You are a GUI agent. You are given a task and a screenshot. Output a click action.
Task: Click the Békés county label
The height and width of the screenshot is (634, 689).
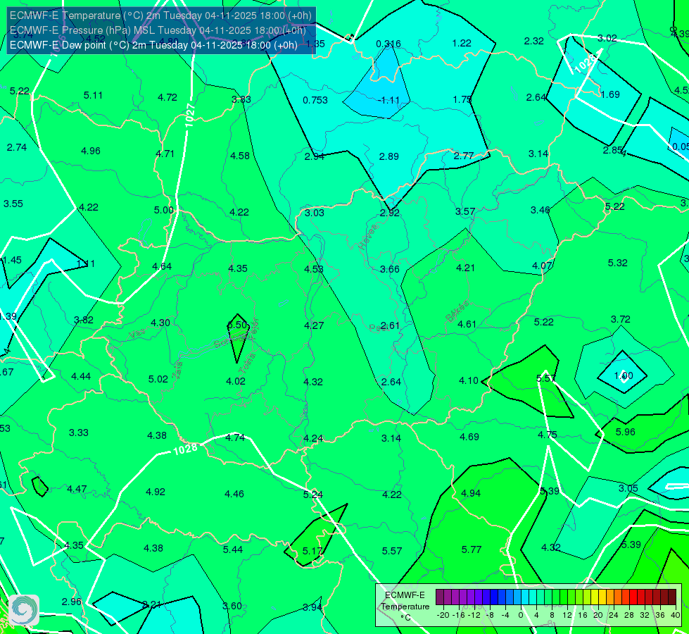(x=457, y=311)
